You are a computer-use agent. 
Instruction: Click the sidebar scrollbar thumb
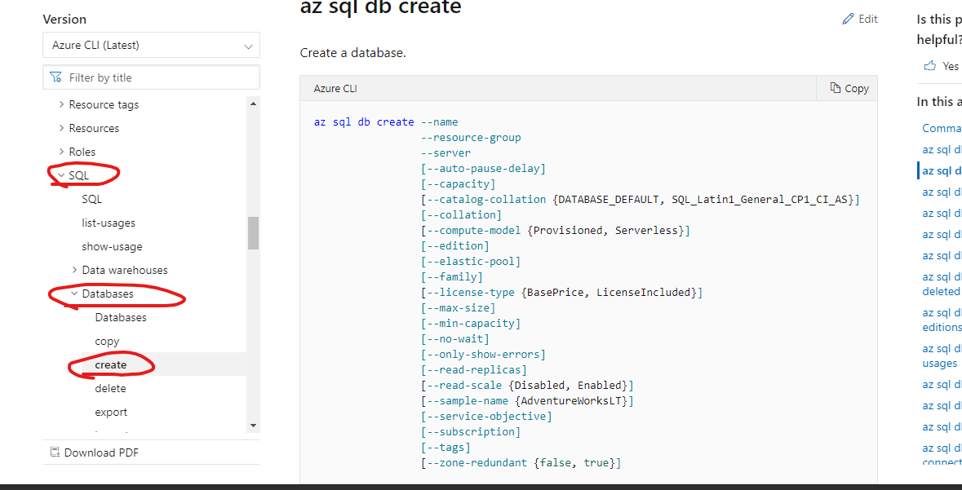pos(254,233)
